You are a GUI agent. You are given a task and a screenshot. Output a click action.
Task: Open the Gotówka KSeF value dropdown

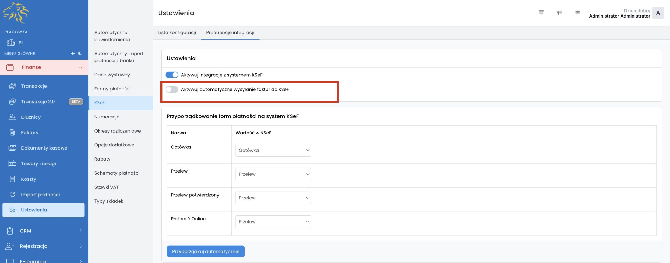(273, 150)
